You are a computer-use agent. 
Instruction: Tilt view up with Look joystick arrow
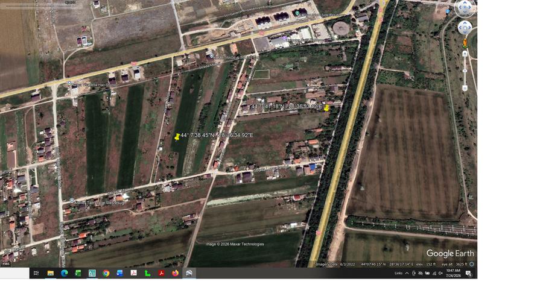point(465,2)
